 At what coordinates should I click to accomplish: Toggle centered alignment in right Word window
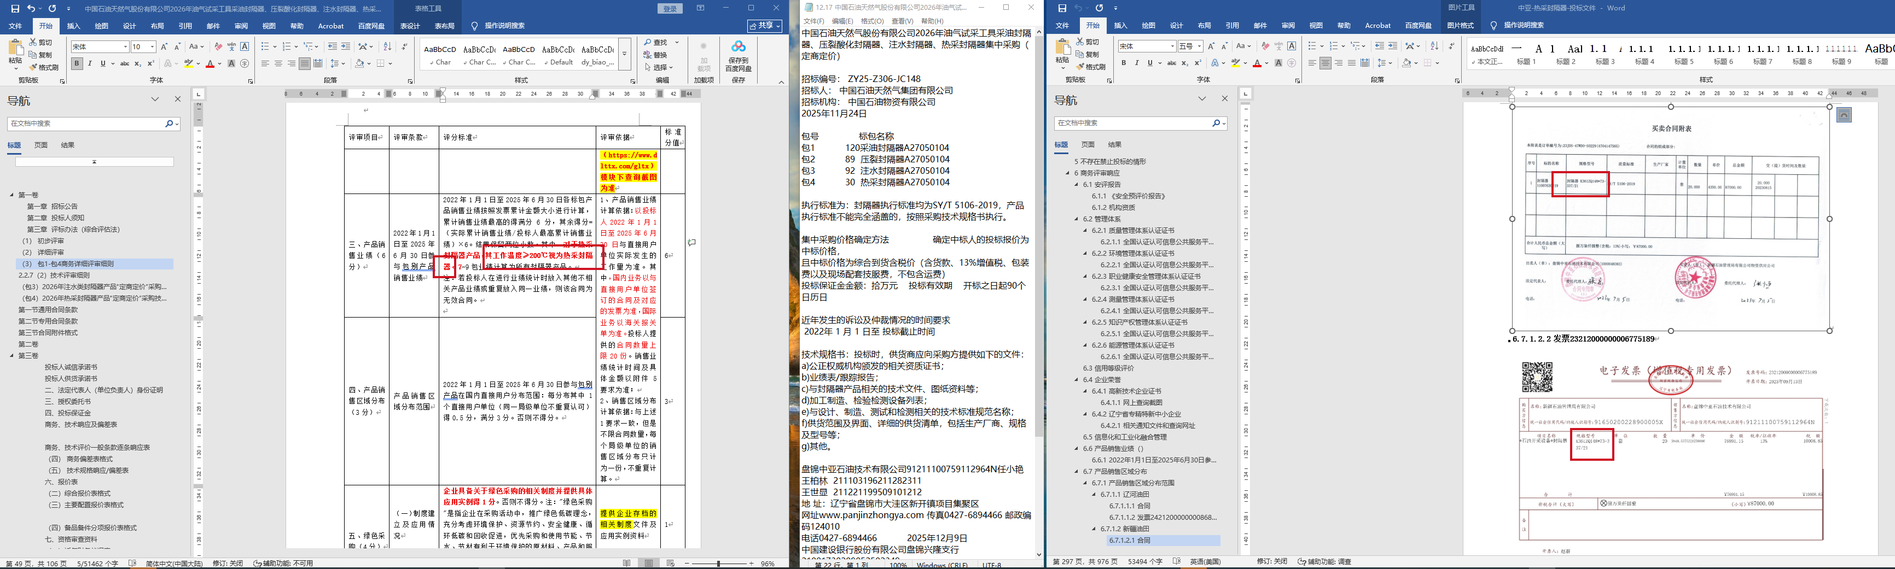pyautogui.click(x=1325, y=63)
